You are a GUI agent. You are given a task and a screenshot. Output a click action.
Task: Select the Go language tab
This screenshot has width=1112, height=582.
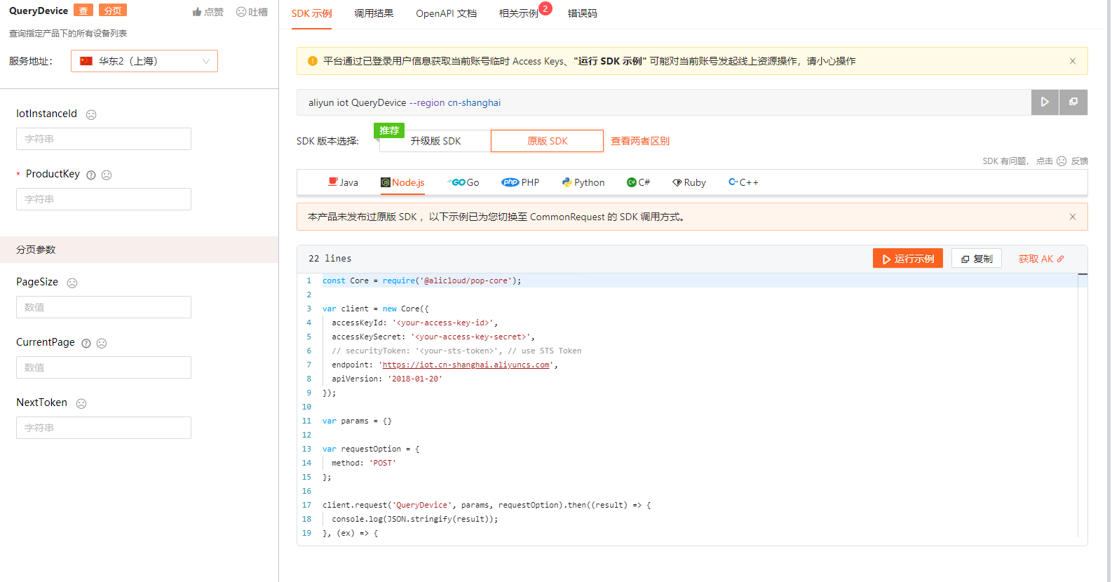[463, 182]
